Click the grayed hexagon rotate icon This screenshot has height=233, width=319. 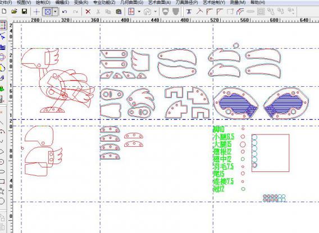pos(147,12)
